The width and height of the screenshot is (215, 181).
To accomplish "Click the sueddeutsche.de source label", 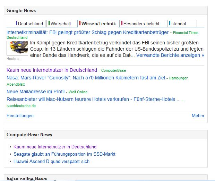I will (21, 106).
